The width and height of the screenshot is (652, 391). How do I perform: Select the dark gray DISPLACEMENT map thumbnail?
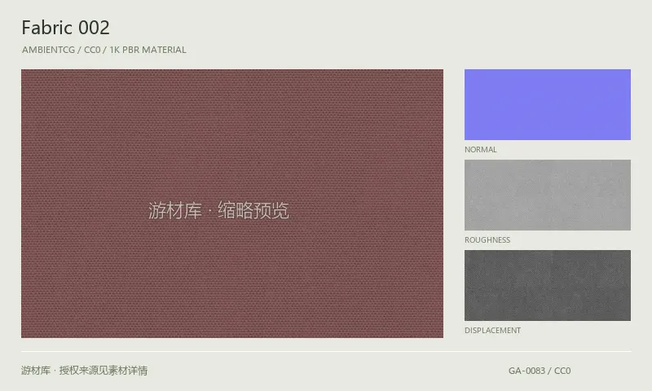coord(547,285)
